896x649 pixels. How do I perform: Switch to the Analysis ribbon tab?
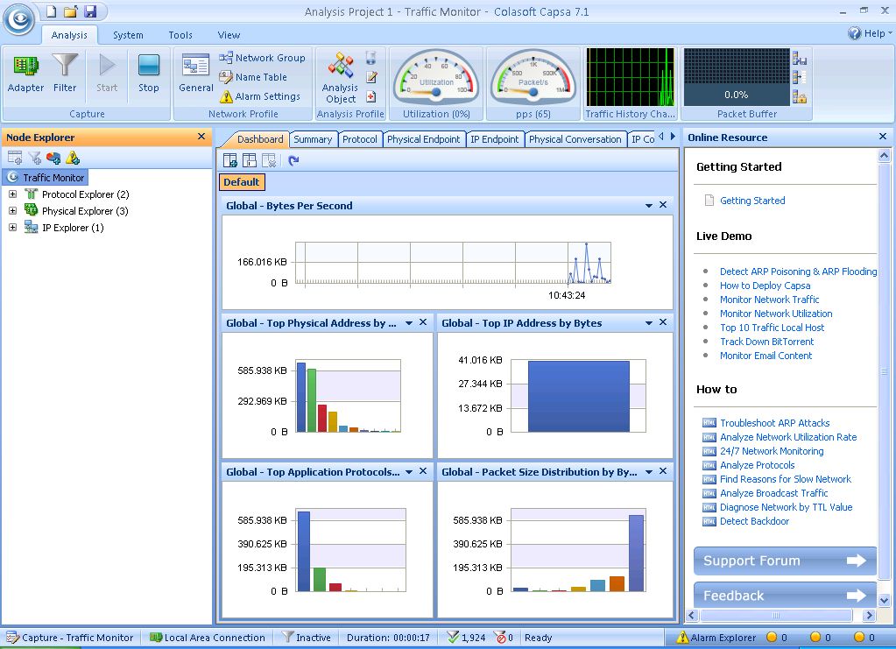(x=69, y=35)
